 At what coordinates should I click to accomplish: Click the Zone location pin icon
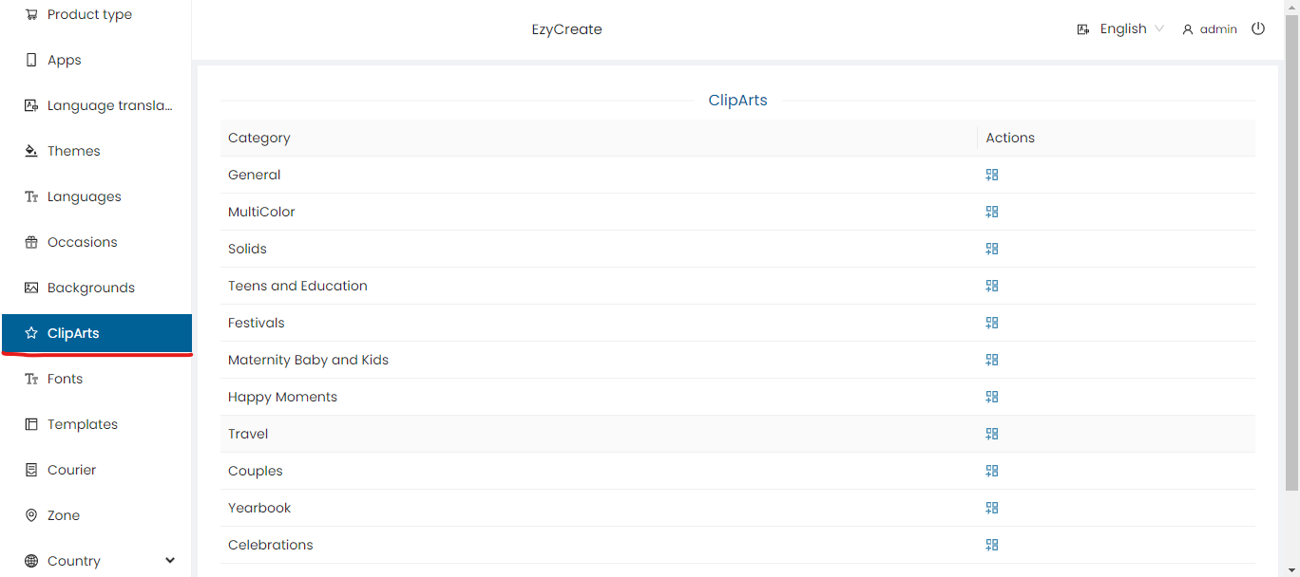pos(31,515)
